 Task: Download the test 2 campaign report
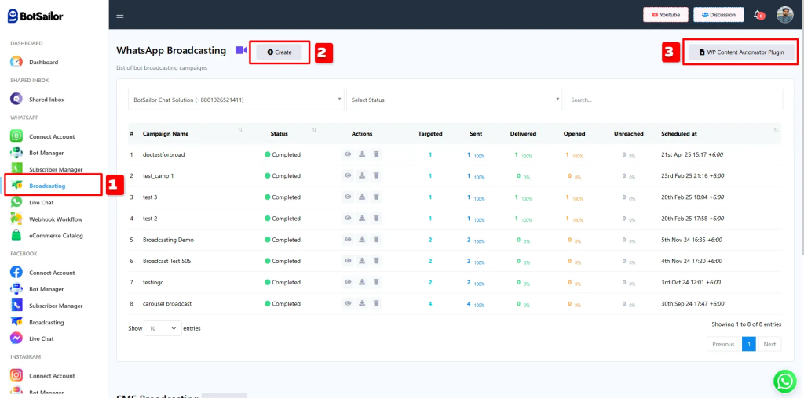(362, 219)
